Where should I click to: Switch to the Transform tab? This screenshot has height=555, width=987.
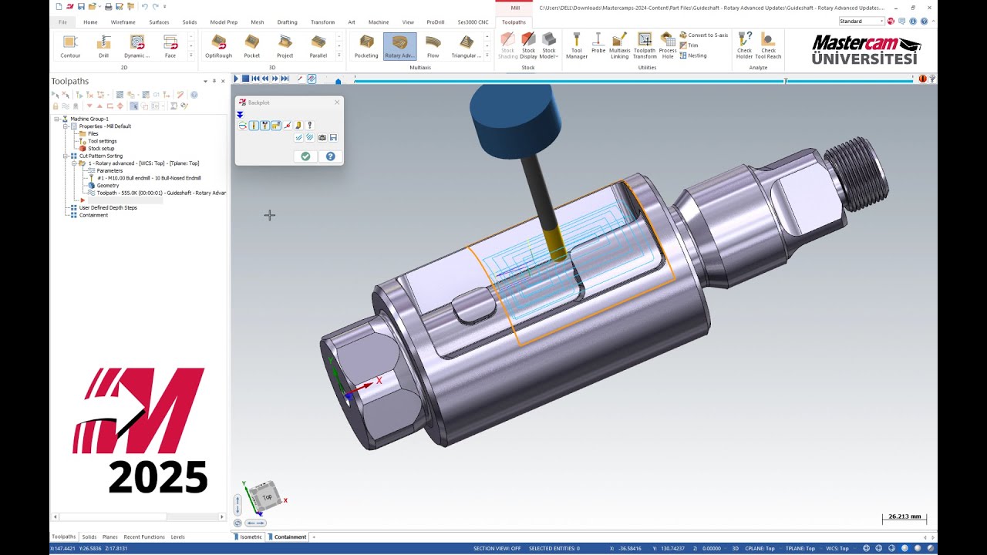(x=322, y=22)
